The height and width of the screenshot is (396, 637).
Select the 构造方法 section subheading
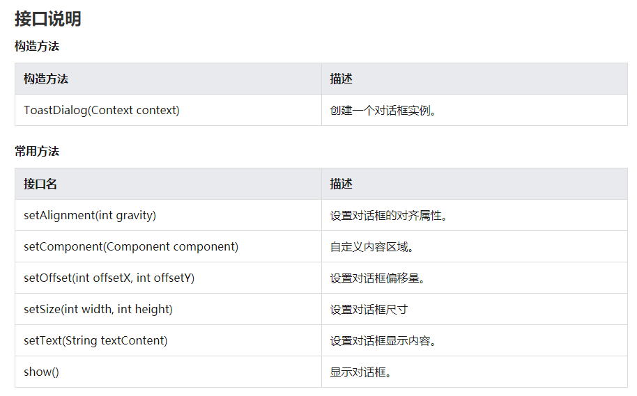pyautogui.click(x=37, y=47)
